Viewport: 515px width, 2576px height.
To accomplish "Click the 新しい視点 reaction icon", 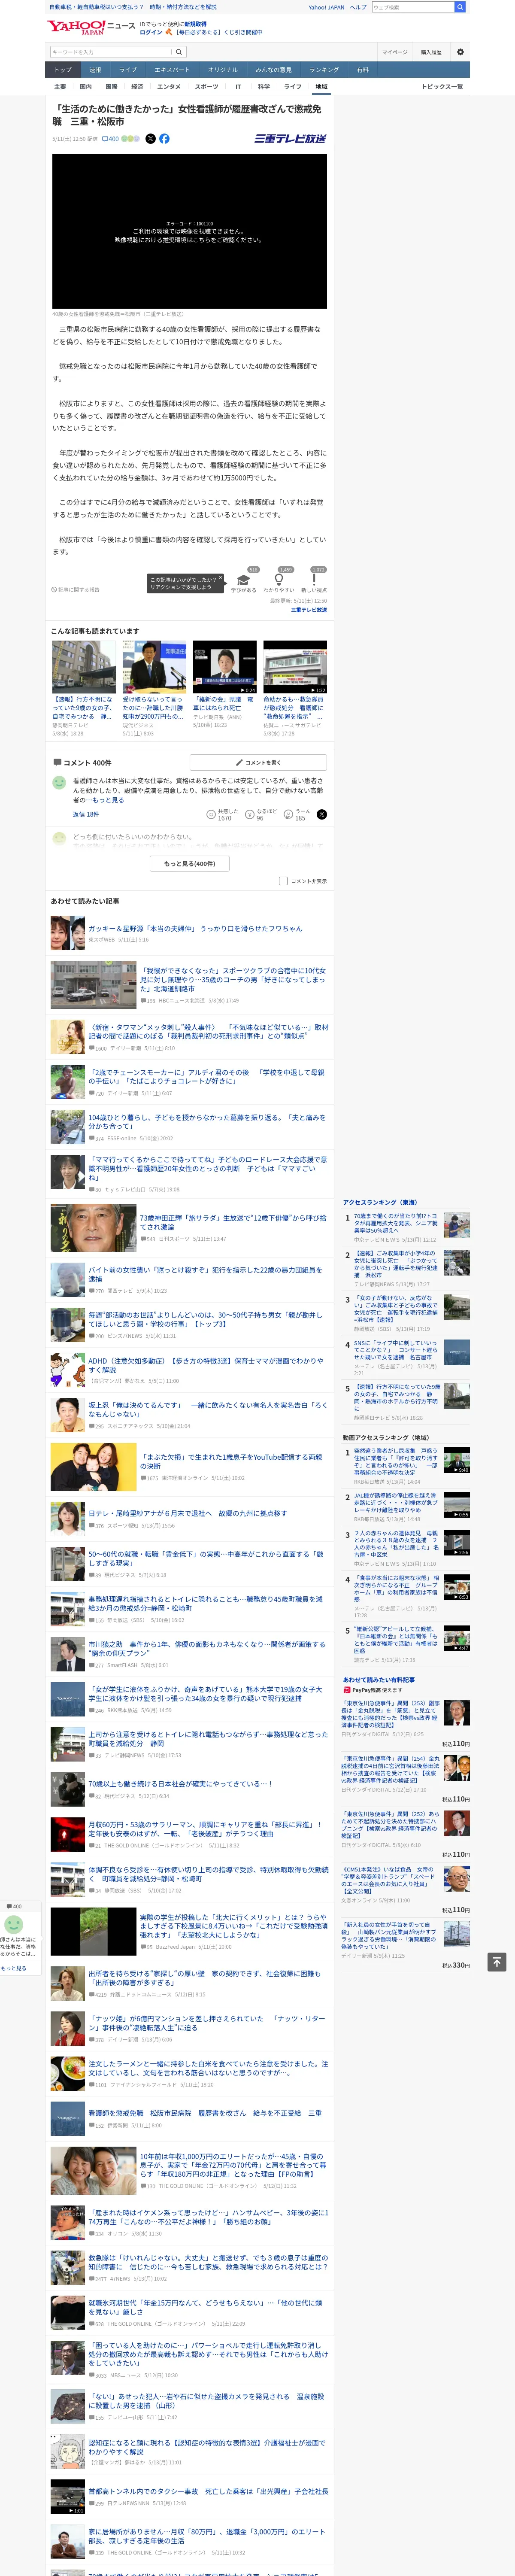I will coord(314,580).
